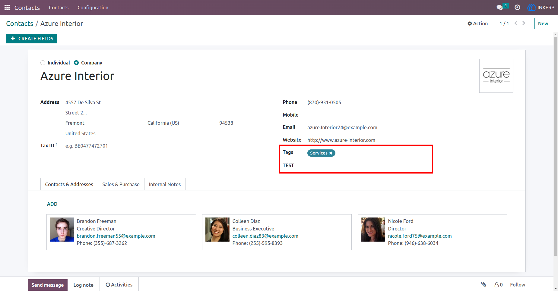Select the Individual radio button
558x291 pixels.
coord(43,63)
